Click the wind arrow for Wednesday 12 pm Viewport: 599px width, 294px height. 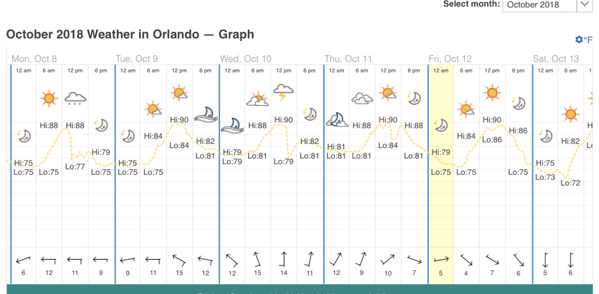(284, 260)
